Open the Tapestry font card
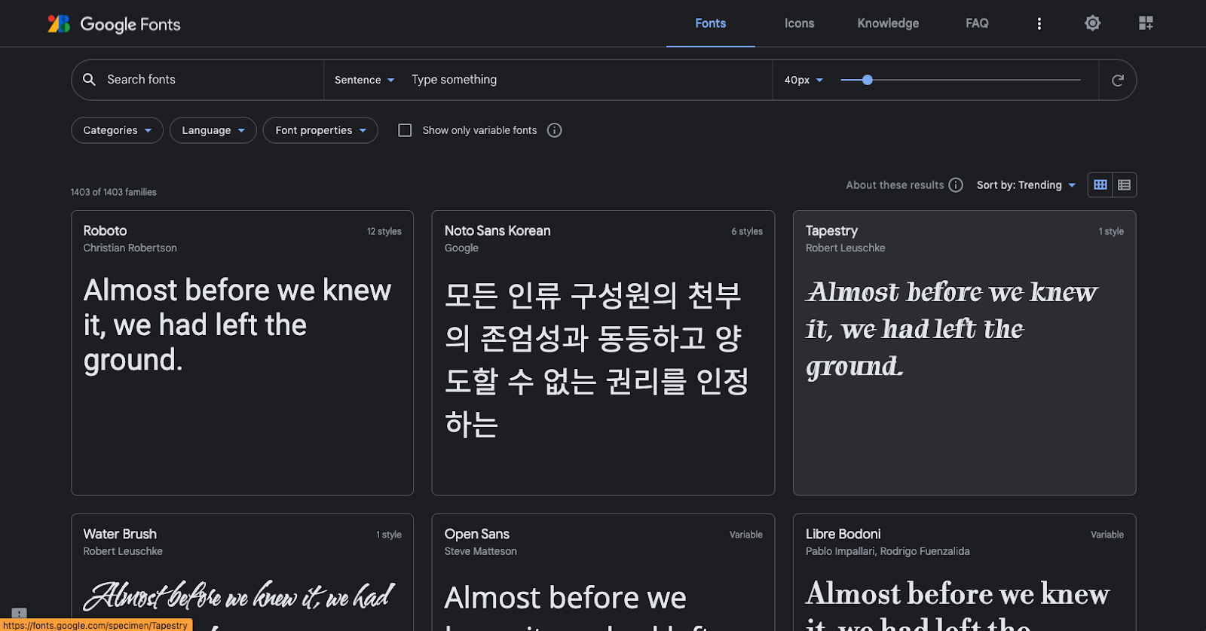The height and width of the screenshot is (631, 1206). click(x=964, y=352)
